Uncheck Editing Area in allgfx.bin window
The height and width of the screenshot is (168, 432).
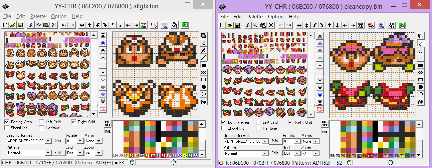click(x=18, y=122)
